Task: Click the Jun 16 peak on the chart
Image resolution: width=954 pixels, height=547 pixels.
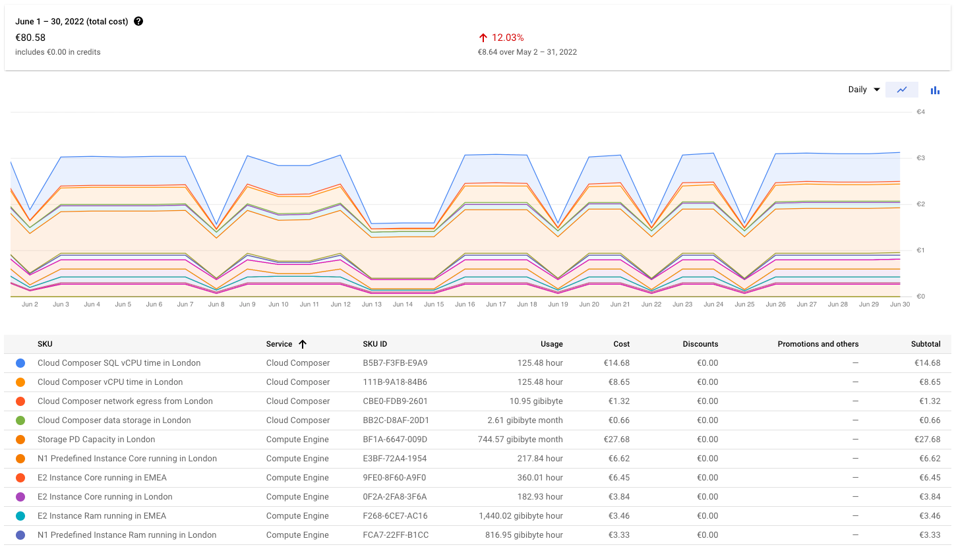Action: [x=465, y=154]
